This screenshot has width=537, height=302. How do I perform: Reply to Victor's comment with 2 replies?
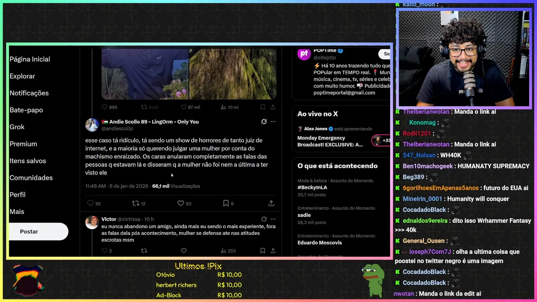105,250
